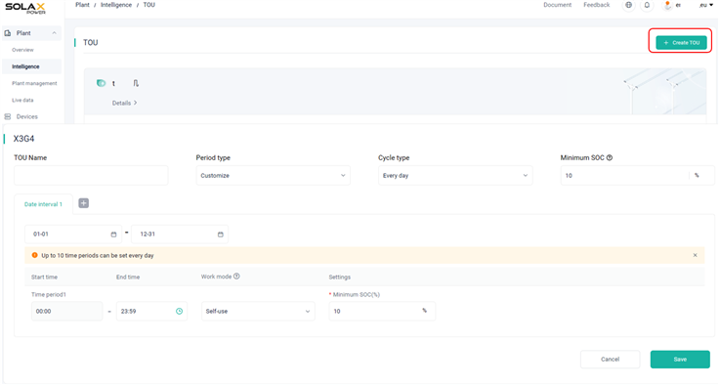Screen dimensions: 720x385
Task: Open the Feedback link
Action: tap(597, 5)
